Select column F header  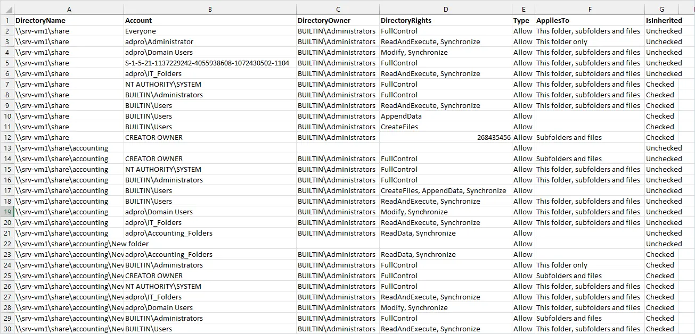590,10
